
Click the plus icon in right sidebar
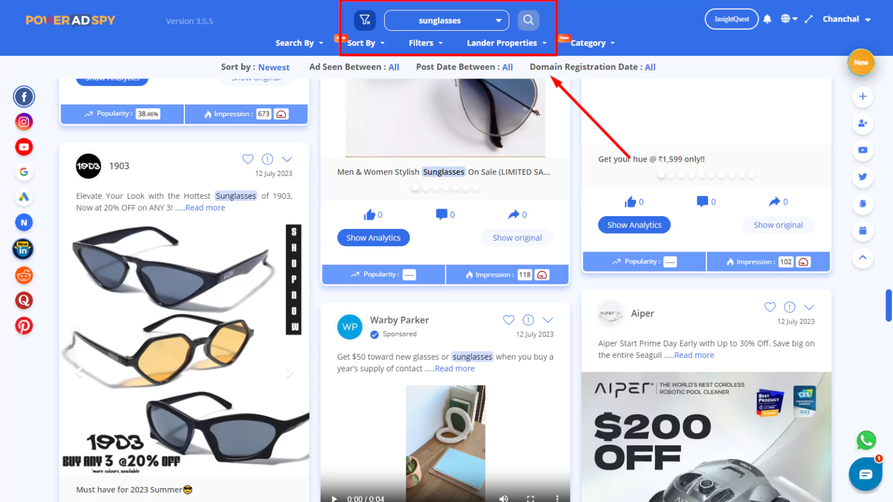click(x=863, y=96)
